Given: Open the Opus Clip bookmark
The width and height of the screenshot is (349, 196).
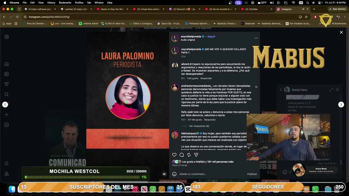Looking at the screenshot, I should click(x=169, y=24).
